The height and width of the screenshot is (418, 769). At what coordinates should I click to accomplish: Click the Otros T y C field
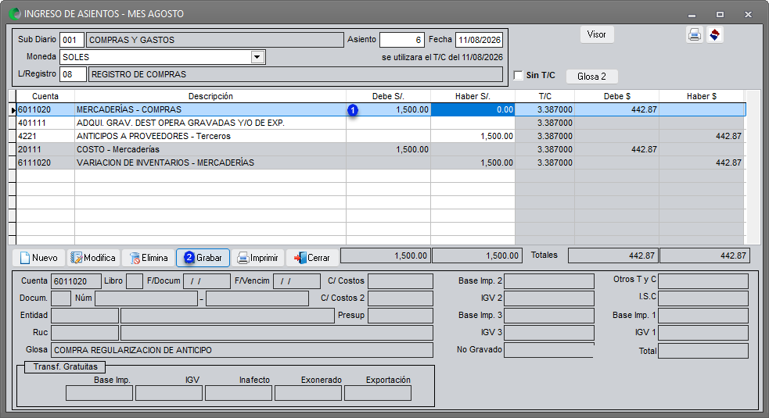click(703, 281)
